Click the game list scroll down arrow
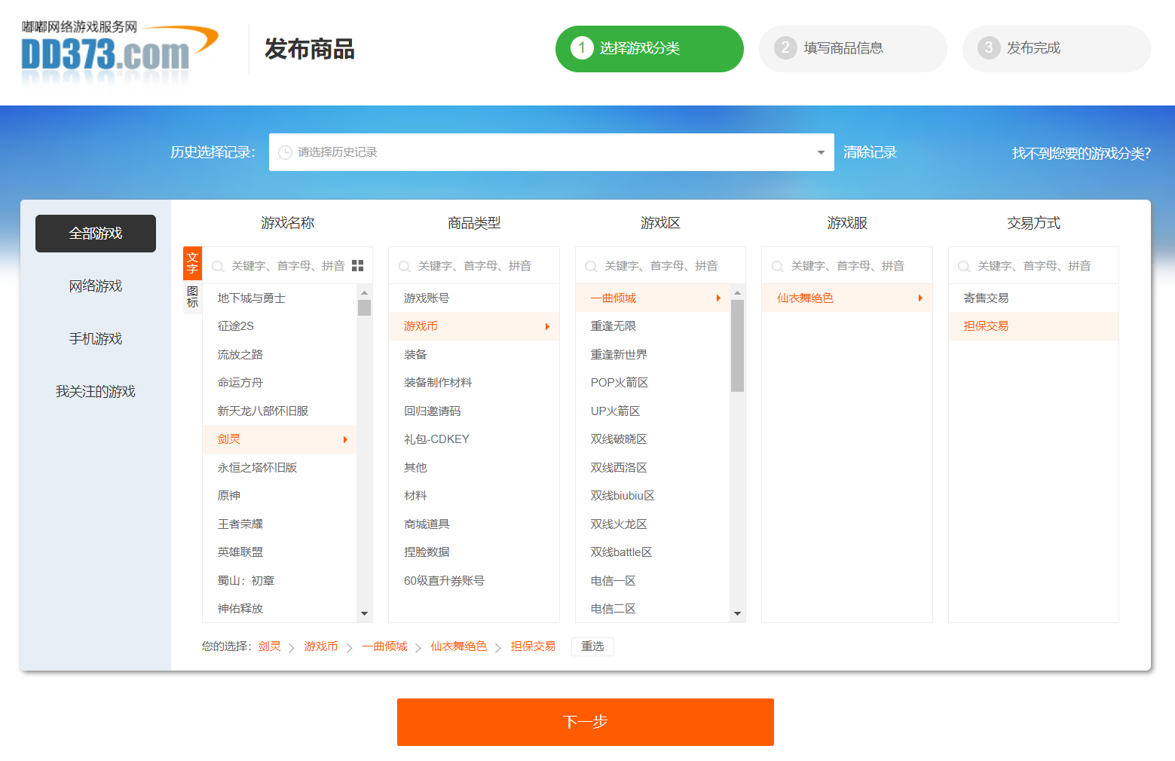Screen dimensions: 1175x761 point(364,613)
